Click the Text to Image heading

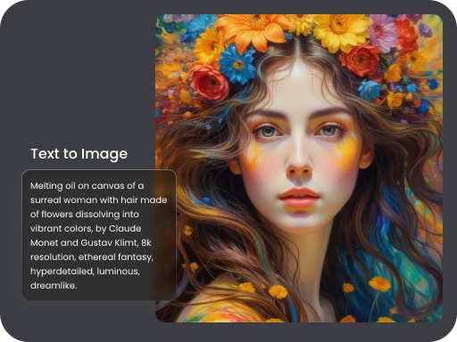pos(79,154)
